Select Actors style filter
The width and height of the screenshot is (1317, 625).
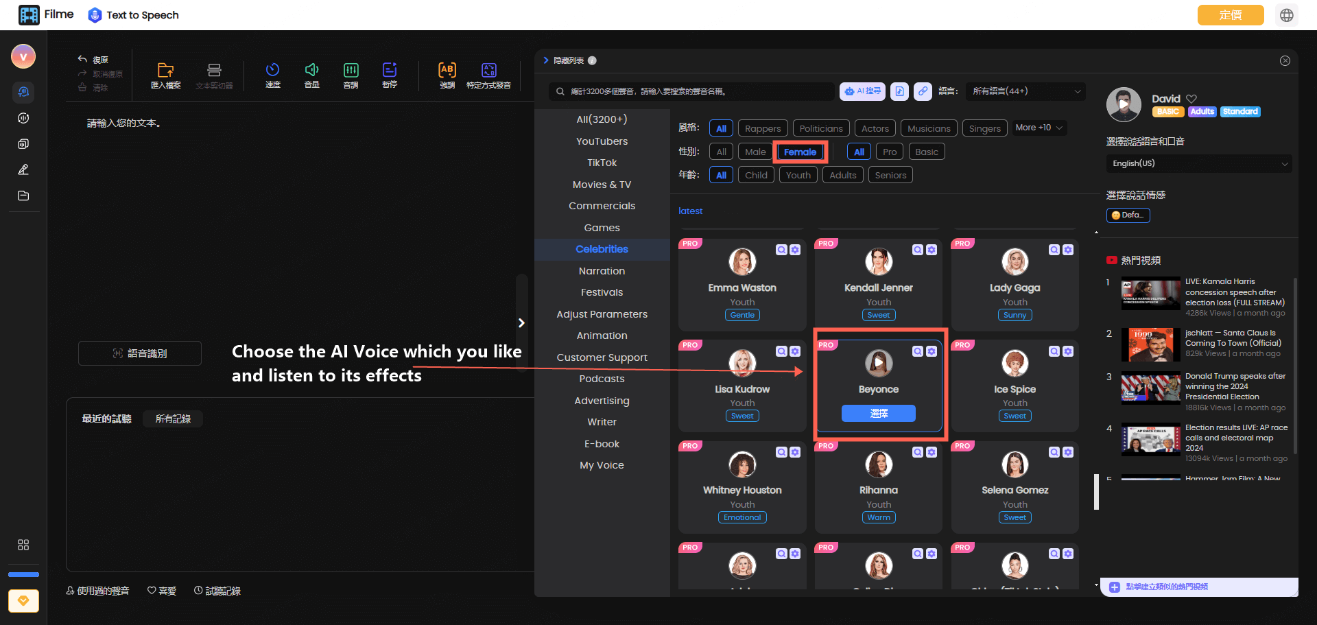tap(875, 128)
